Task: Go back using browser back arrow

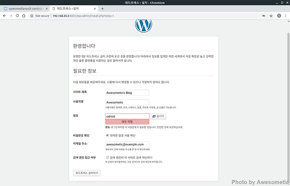Action: pyautogui.click(x=4, y=16)
